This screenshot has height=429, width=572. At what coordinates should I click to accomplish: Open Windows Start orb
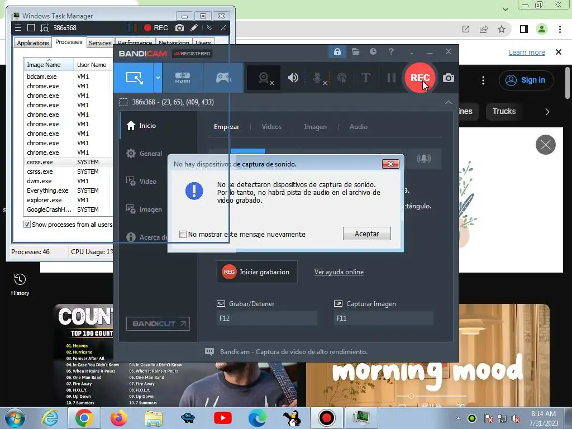(x=15, y=418)
